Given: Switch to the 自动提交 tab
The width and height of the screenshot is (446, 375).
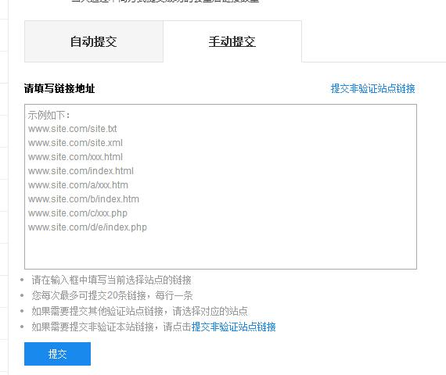Looking at the screenshot, I should coord(94,41).
